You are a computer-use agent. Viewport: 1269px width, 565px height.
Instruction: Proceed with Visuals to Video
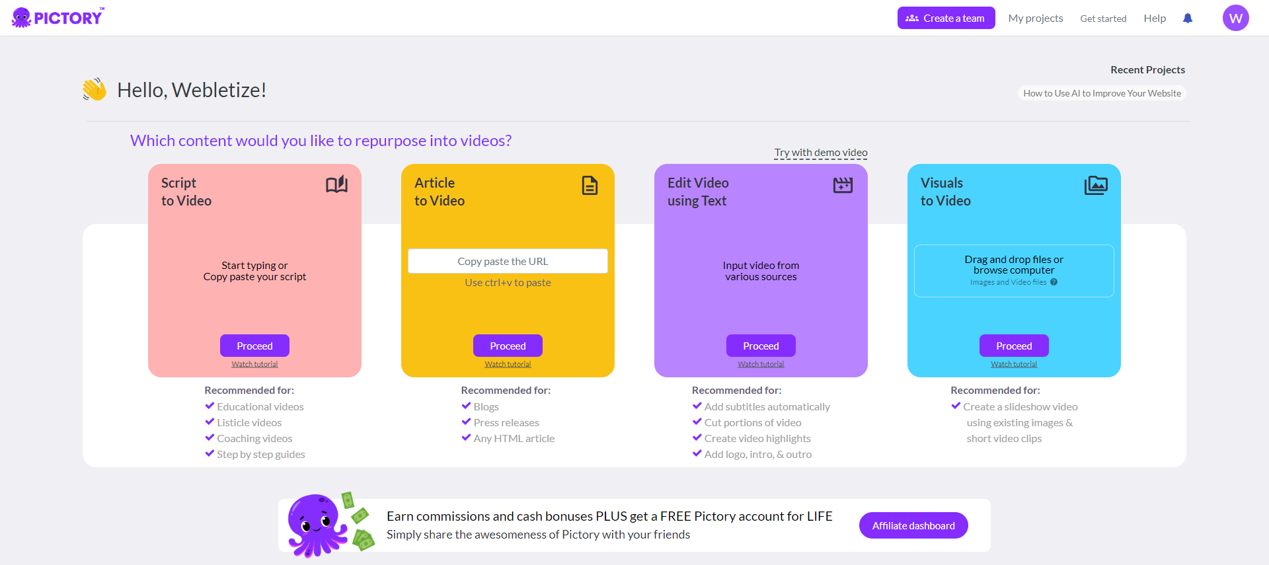pyautogui.click(x=1014, y=346)
